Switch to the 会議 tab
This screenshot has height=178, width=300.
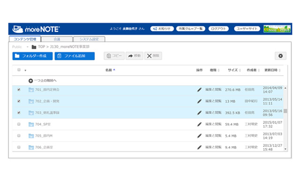[57, 39]
